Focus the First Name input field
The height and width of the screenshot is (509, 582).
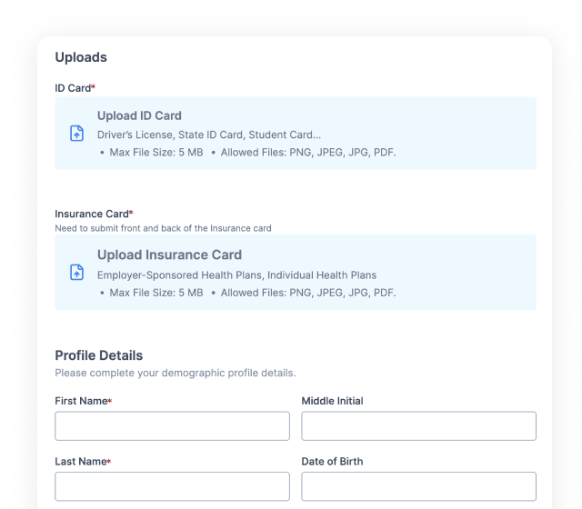click(x=172, y=426)
